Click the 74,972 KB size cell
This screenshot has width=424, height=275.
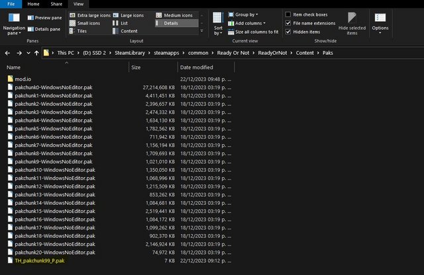pyautogui.click(x=164, y=253)
